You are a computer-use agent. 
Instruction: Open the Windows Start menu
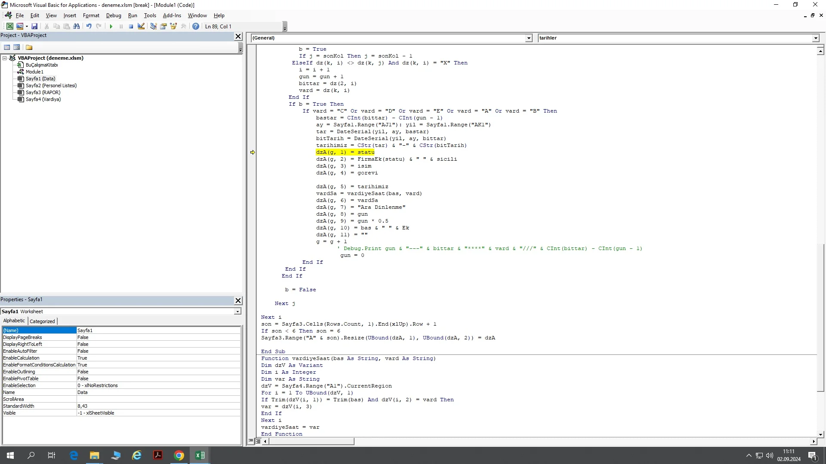[10, 455]
